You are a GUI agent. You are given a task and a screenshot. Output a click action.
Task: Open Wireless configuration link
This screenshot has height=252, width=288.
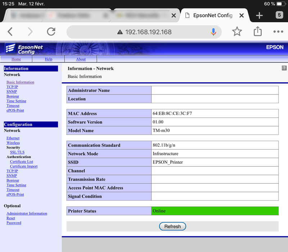click(x=13, y=143)
